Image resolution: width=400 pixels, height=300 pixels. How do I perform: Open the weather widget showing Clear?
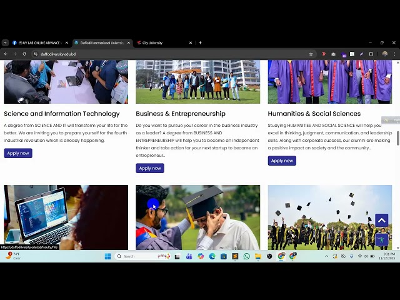(12, 256)
